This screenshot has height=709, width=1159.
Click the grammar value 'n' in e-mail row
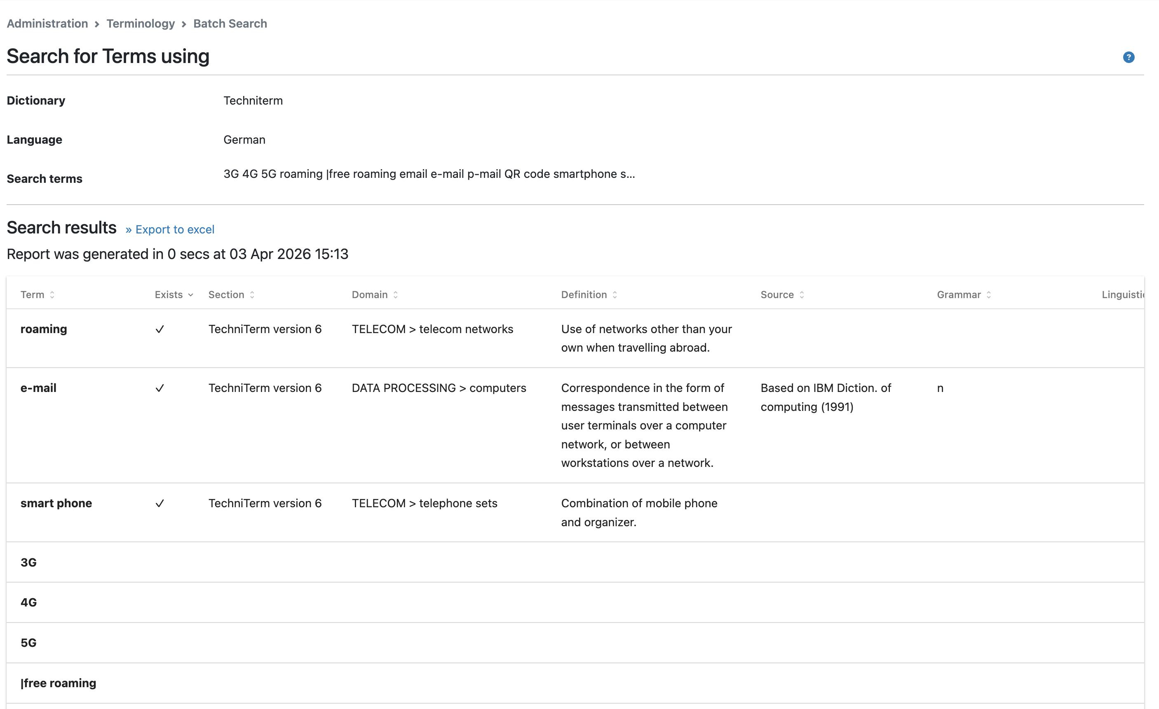[x=940, y=388]
